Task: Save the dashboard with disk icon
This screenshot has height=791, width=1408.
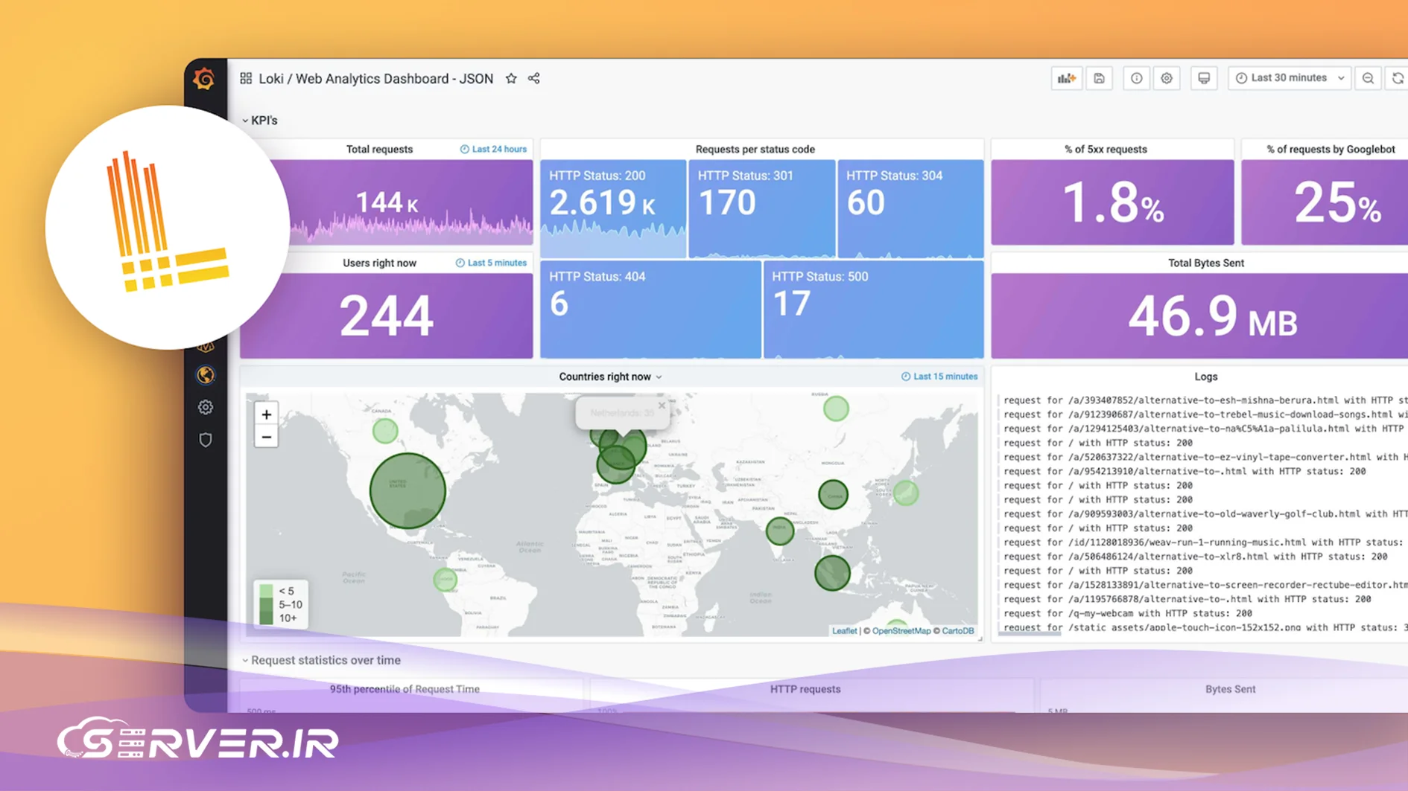Action: [1099, 78]
